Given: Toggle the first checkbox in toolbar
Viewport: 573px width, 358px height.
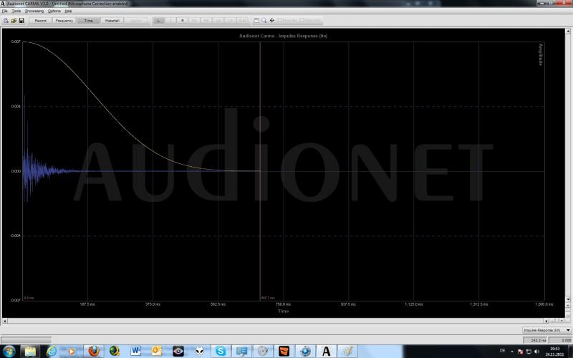Looking at the screenshot, I should [279, 21].
